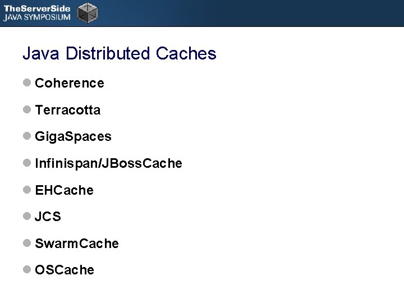Click the SwarmCache list item text
Viewport: 404px width, 303px height.
coord(77,244)
